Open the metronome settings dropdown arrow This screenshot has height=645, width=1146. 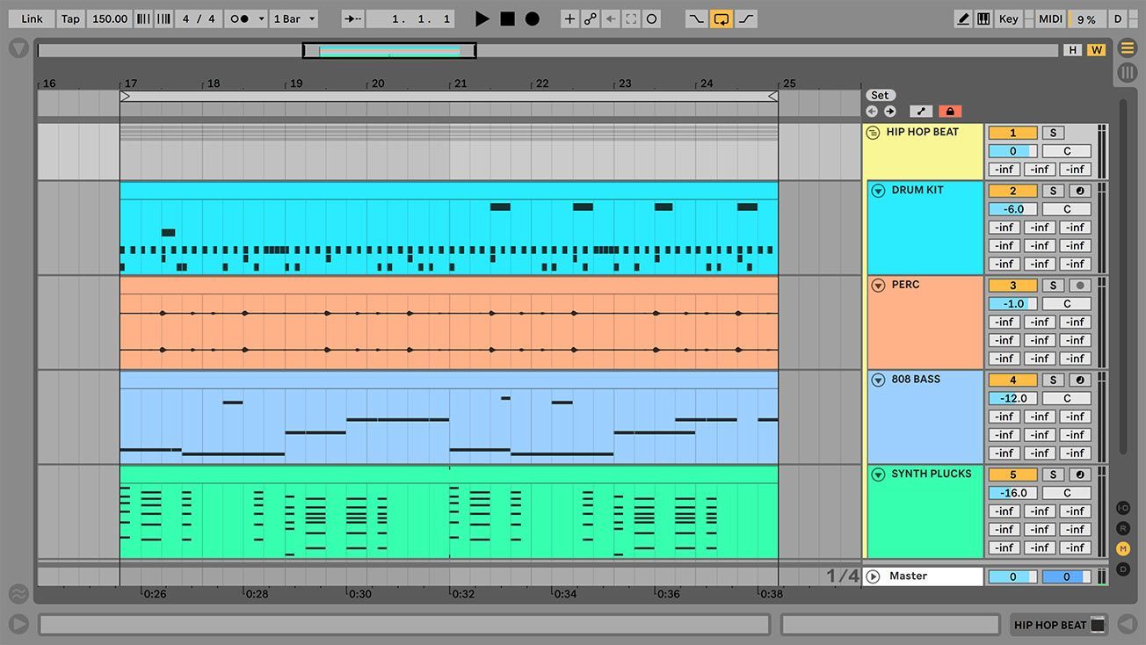point(261,18)
